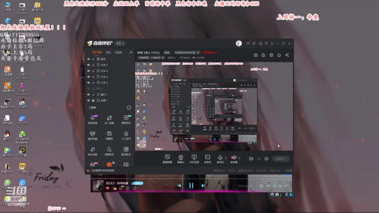This screenshot has width=379, height=213.
Task: Add 摄像头 camera source
Action: [180, 159]
